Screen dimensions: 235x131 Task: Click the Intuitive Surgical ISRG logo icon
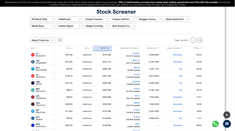pos(33,125)
